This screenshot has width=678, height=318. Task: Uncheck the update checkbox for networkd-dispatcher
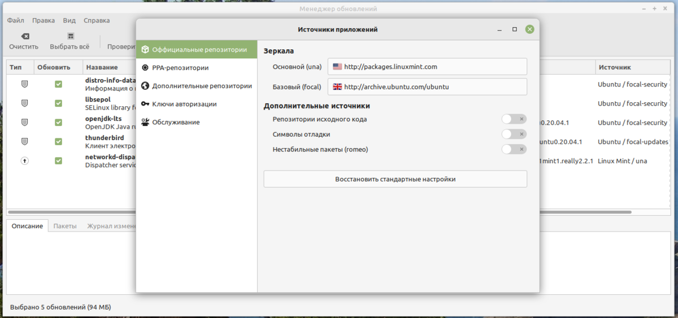58,161
